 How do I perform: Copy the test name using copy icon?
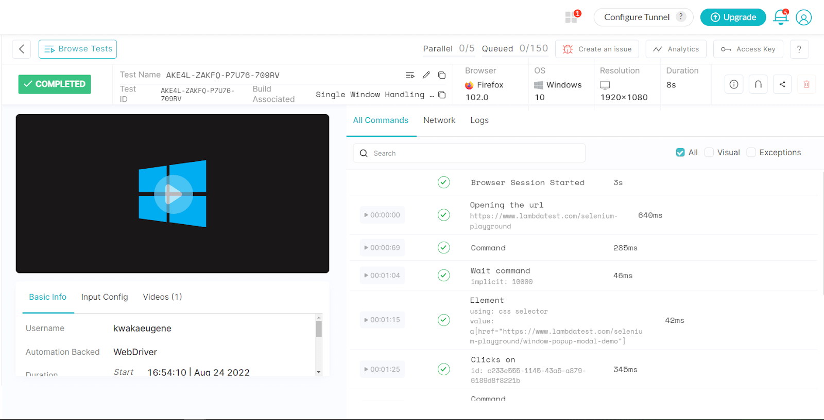point(441,75)
